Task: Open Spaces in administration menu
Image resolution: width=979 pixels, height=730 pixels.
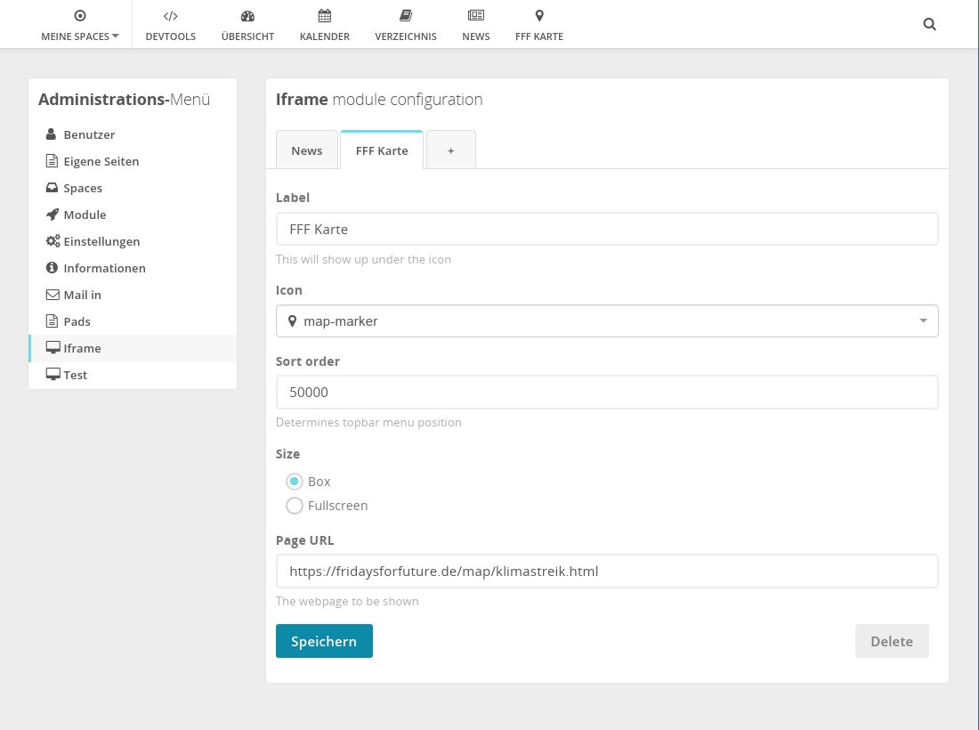Action: point(133,188)
